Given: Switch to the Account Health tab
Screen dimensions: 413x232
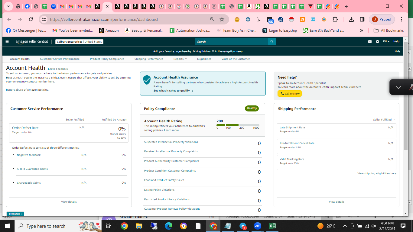Looking at the screenshot, I should (20, 59).
